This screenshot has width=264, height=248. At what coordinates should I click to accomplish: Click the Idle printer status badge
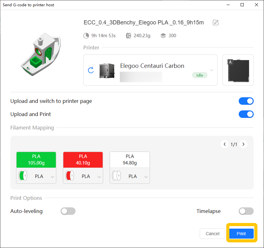pos(200,75)
